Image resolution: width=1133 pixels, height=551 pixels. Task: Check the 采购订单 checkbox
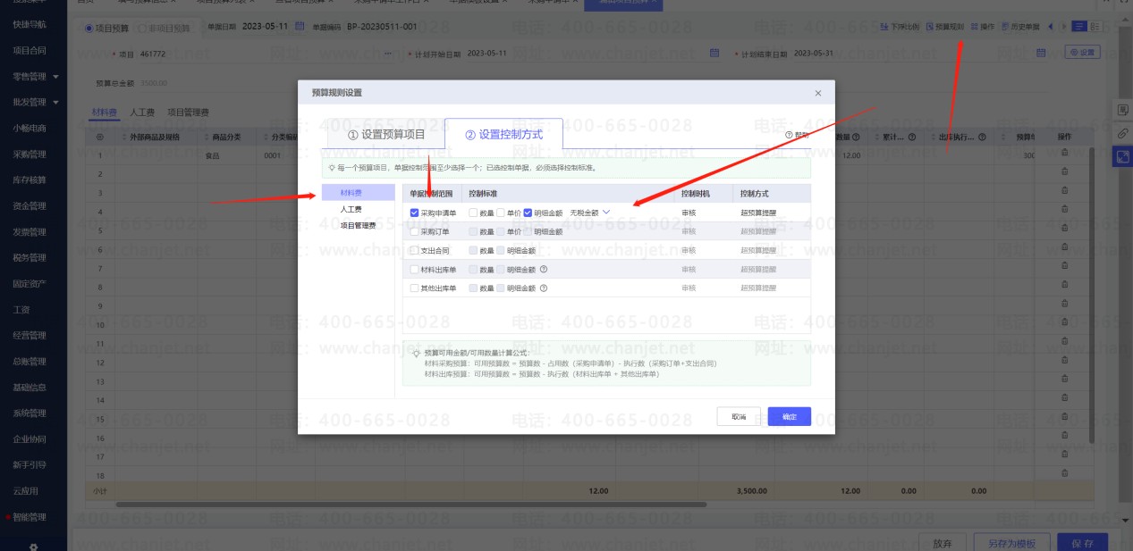(x=414, y=231)
